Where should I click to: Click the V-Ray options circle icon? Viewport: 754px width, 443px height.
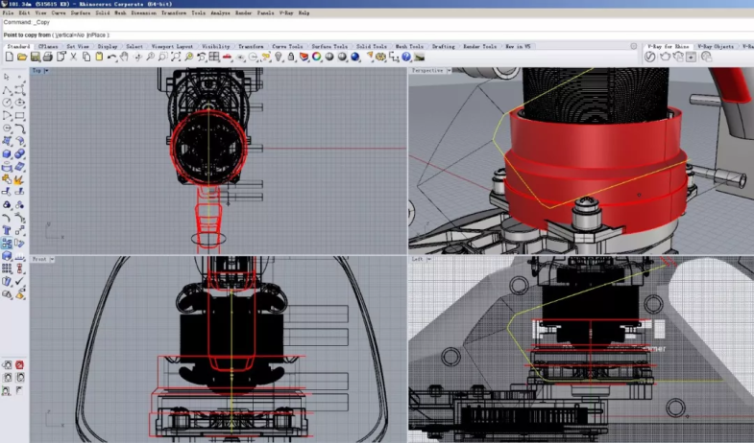tap(649, 58)
